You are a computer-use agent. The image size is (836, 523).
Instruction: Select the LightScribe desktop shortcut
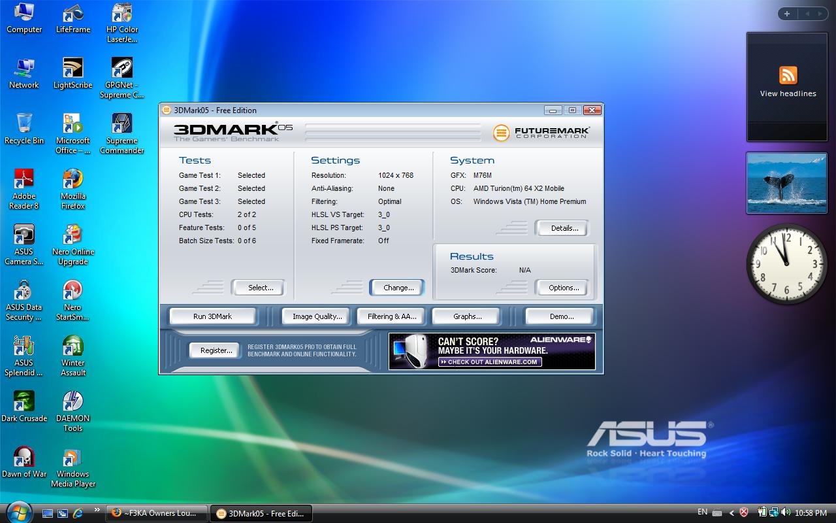pyautogui.click(x=73, y=74)
